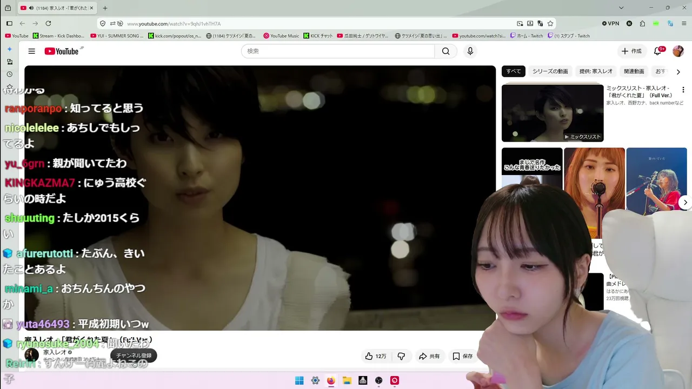Viewport: 692px width, 389px height.
Task: Start voice search with the microphone icon
Action: coord(470,51)
